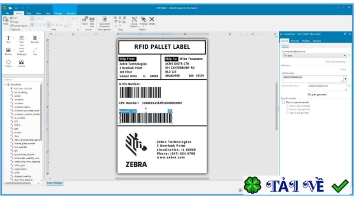Click 'Add new variable' in tree
This screenshot has height=199, width=354.
23,88
